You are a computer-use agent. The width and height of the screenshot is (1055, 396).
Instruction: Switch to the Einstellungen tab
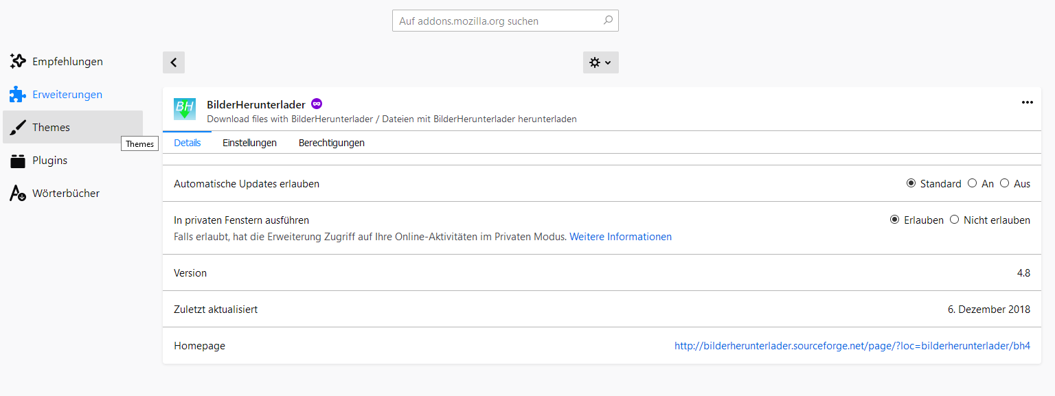(249, 143)
